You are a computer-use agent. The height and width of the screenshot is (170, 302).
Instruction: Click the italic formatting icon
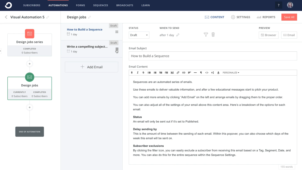point(137,73)
